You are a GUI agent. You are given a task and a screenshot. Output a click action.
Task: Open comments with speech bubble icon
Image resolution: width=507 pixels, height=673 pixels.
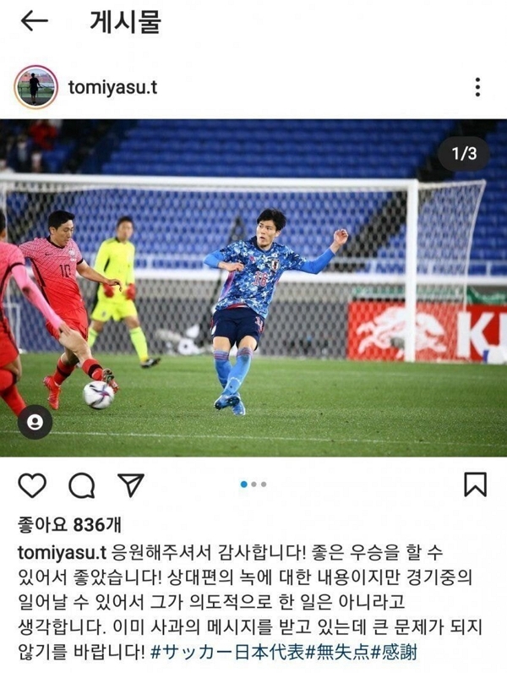click(81, 485)
